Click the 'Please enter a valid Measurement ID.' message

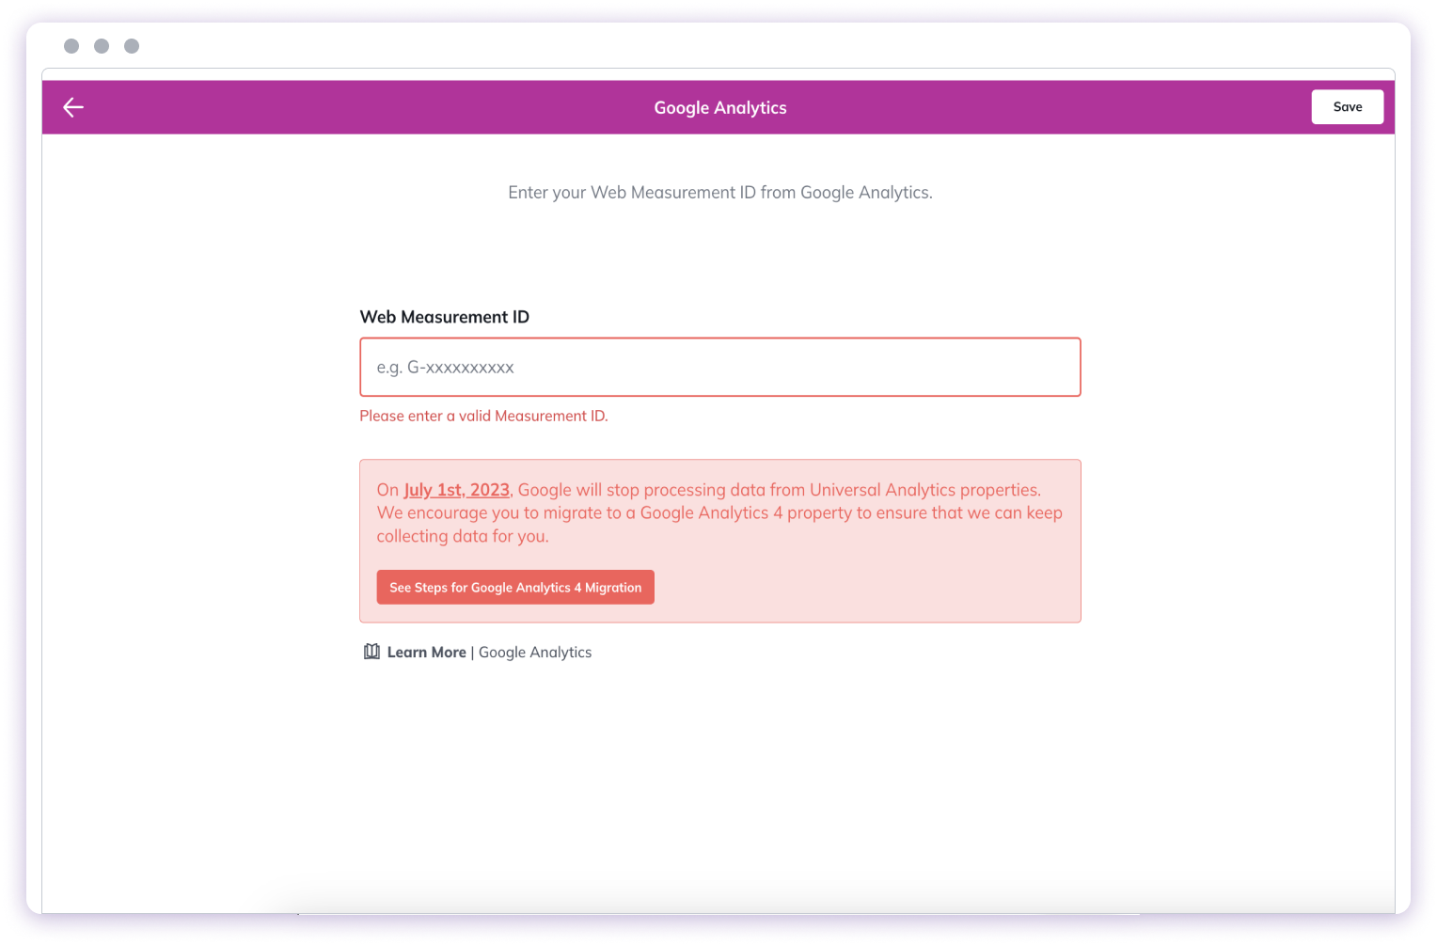(x=484, y=416)
